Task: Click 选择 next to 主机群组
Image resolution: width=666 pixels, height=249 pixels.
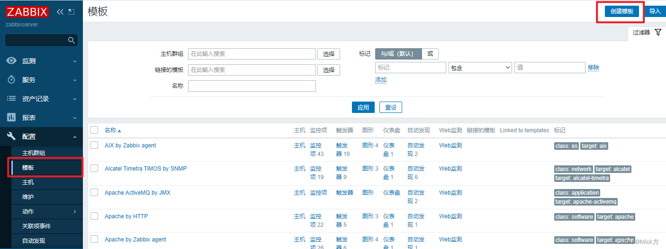Action: click(x=329, y=54)
